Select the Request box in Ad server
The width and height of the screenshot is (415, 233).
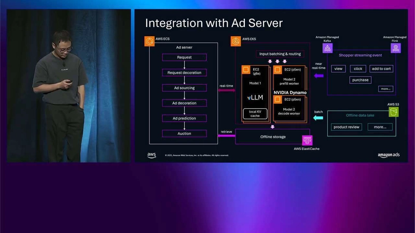point(184,57)
